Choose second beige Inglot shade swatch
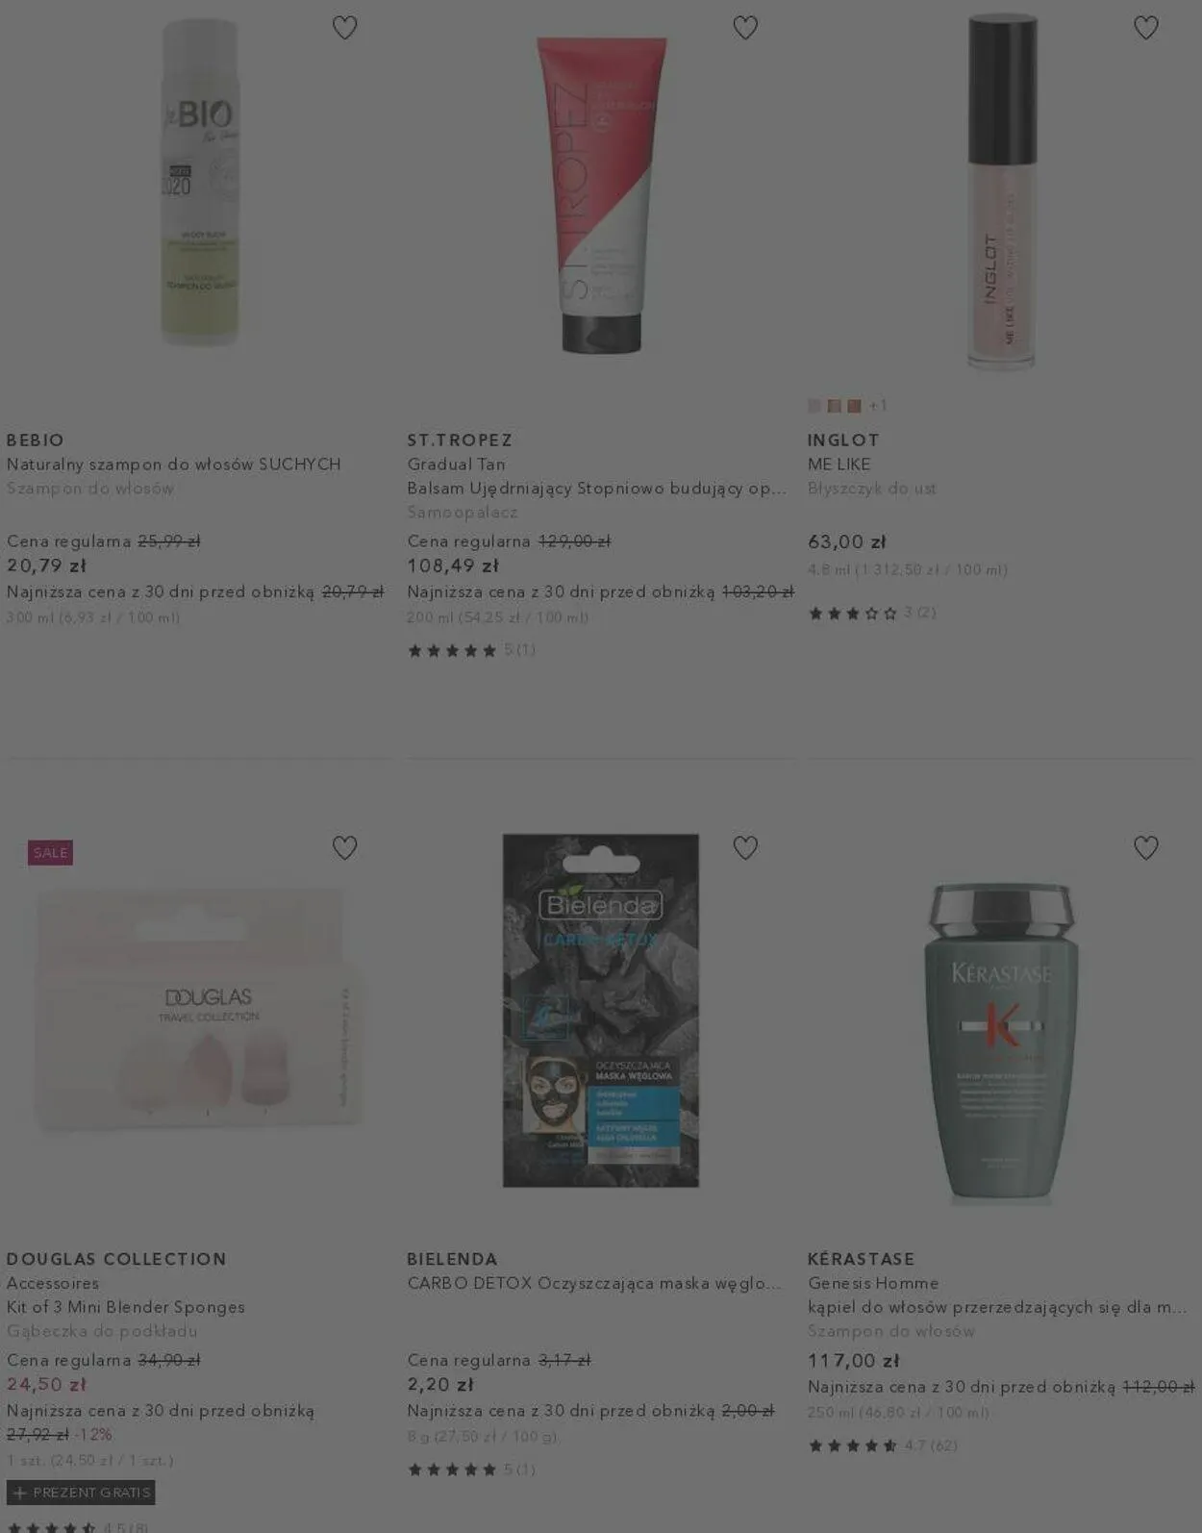1202x1533 pixels. (x=835, y=406)
